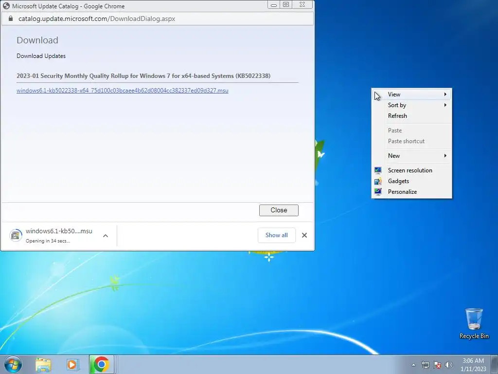Viewport: 498px width, 374px height.
Task: Click Show all downloads button
Action: pyautogui.click(x=277, y=235)
